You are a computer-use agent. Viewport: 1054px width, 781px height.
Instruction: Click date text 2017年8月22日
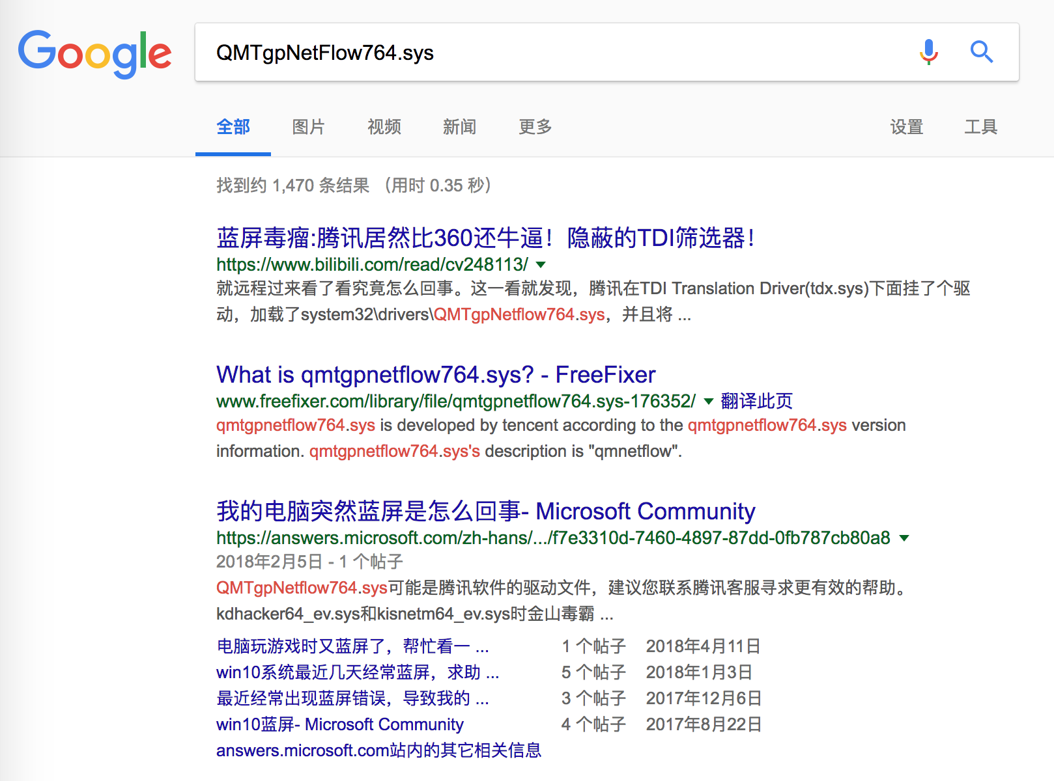coord(704,724)
